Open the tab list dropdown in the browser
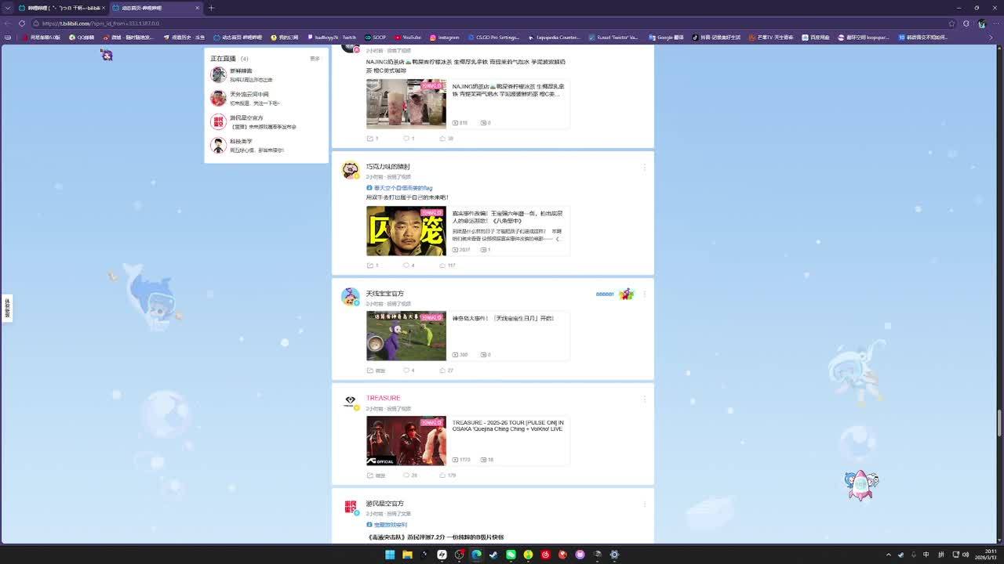This screenshot has width=1004, height=564. click(8, 8)
